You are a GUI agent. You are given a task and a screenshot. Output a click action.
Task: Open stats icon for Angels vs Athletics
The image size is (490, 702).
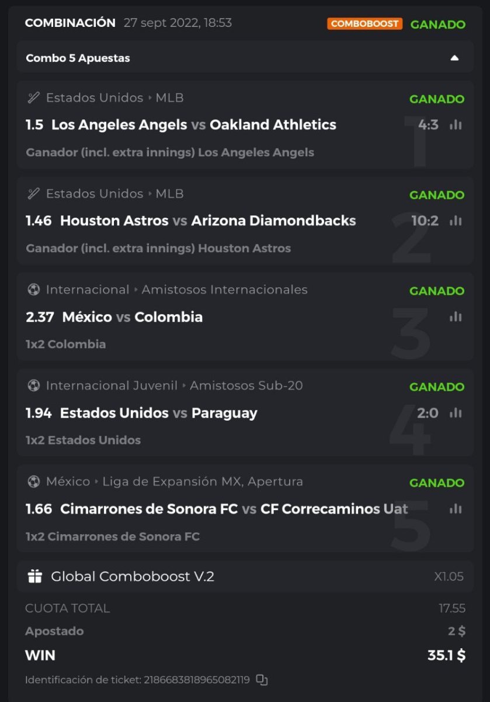[456, 125]
